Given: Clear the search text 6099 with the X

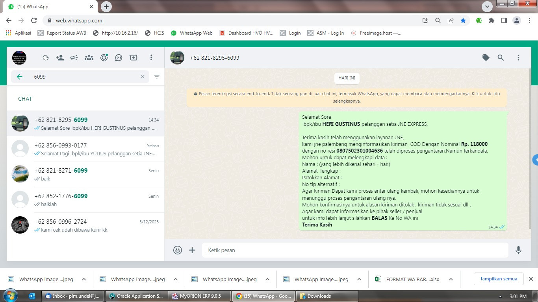Looking at the screenshot, I should (143, 77).
